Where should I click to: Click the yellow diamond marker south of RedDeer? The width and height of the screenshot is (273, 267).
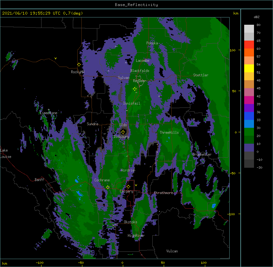tap(135, 89)
